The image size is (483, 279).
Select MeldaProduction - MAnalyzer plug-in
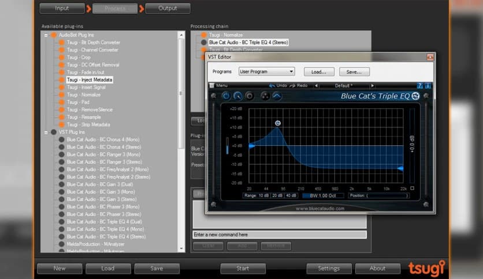(x=95, y=244)
